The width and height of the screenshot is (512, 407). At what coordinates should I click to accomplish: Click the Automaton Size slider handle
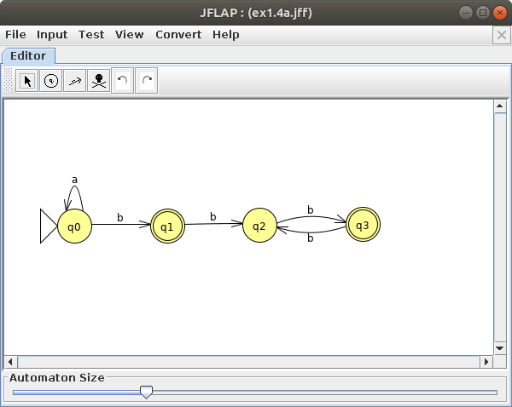coord(146,392)
